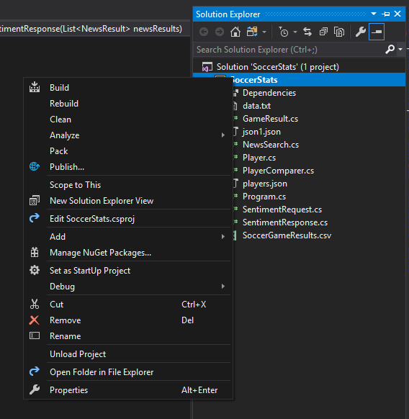Select SoccerGameResults.csv file
The height and width of the screenshot is (419, 409).
pos(287,235)
